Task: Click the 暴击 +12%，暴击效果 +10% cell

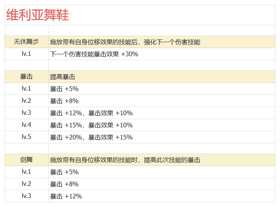Action: (162, 113)
